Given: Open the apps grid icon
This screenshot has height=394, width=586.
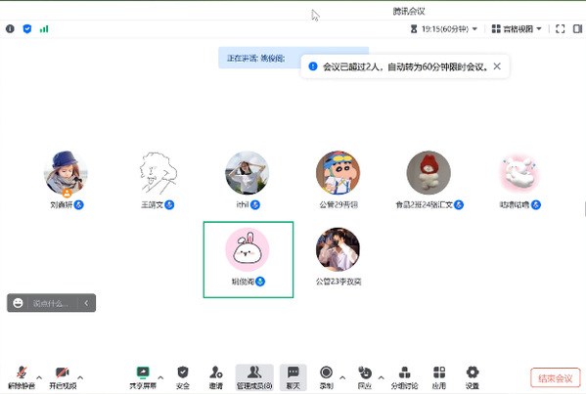Looking at the screenshot, I should point(439,377).
